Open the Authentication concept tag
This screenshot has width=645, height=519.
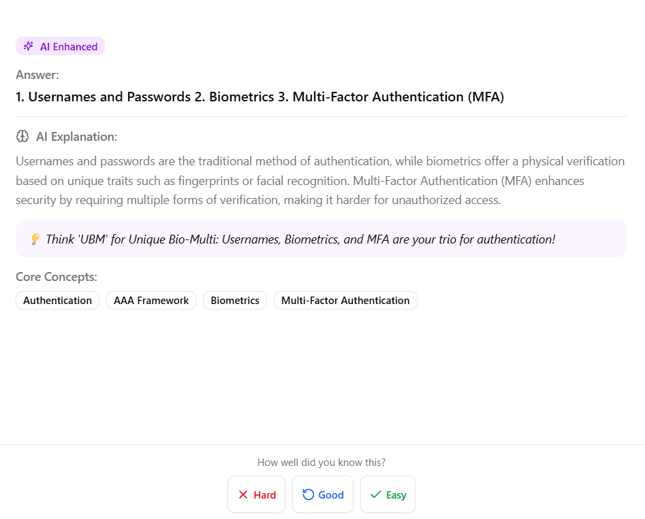click(x=57, y=300)
